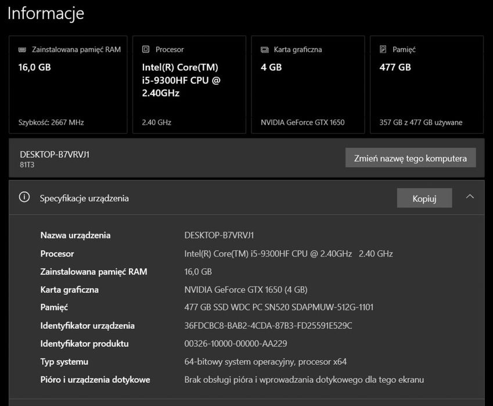Viewport: 493px width, 406px height.
Task: Click the 81T3 model text
Action: click(x=27, y=165)
